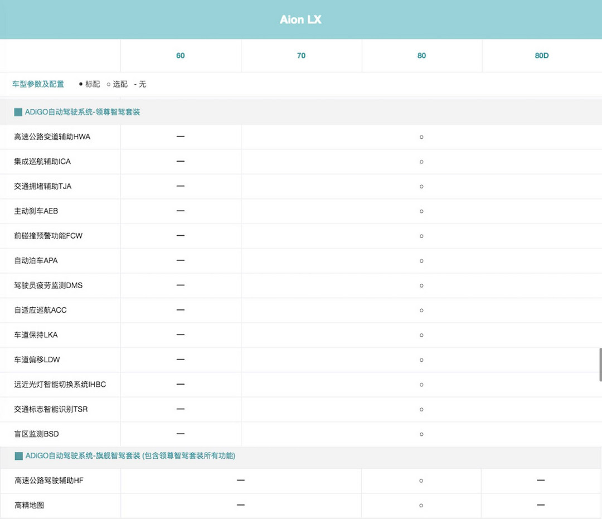Viewport: 602px width, 519px height.
Task: Select the 车道保持LKA row label
Action: 36,334
